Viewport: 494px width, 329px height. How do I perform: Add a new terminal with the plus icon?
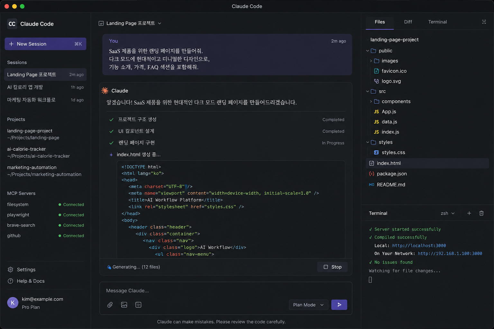(x=469, y=213)
